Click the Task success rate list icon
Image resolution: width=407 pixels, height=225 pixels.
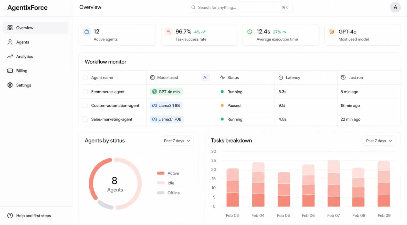click(x=169, y=32)
